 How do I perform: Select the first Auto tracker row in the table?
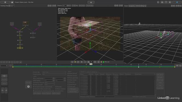point(117,76)
